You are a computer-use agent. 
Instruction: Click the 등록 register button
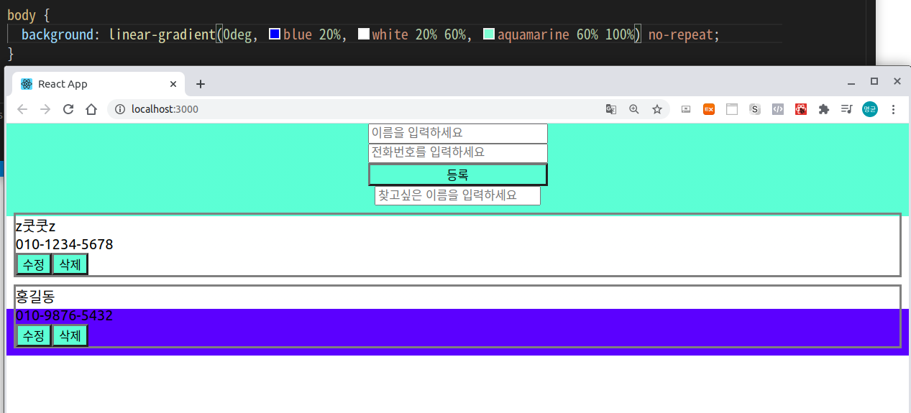click(x=458, y=175)
